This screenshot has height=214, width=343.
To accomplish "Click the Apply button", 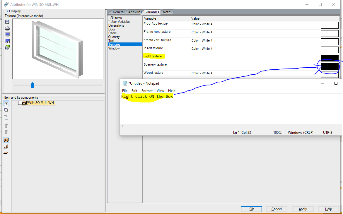I will tap(303, 209).
